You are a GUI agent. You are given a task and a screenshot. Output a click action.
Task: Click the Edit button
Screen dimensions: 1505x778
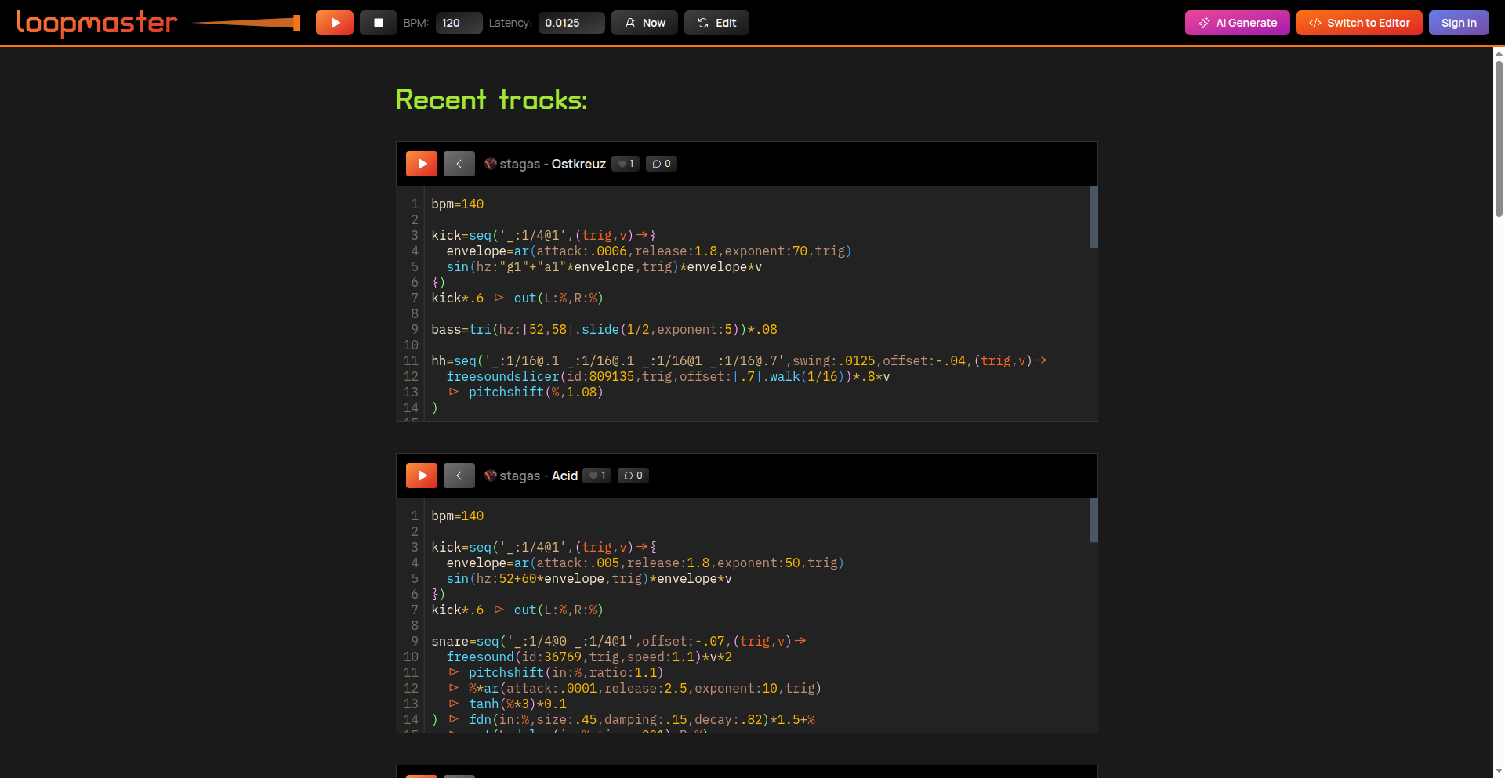[x=716, y=23]
